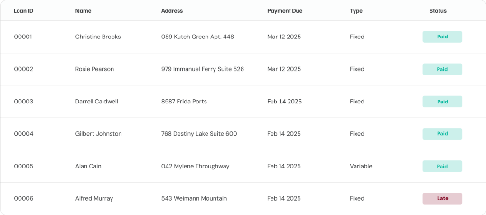The image size is (486, 215).
Task: Click loan ID 00003
Action: pos(24,102)
